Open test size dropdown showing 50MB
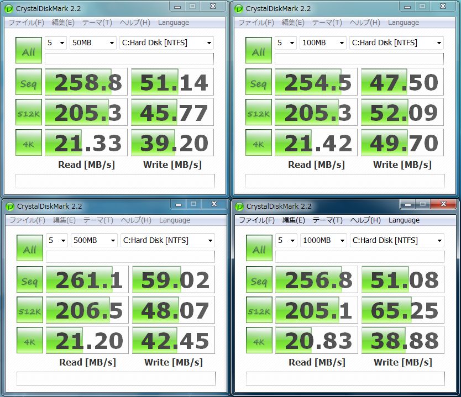This screenshot has width=461, height=397. pyautogui.click(x=93, y=43)
